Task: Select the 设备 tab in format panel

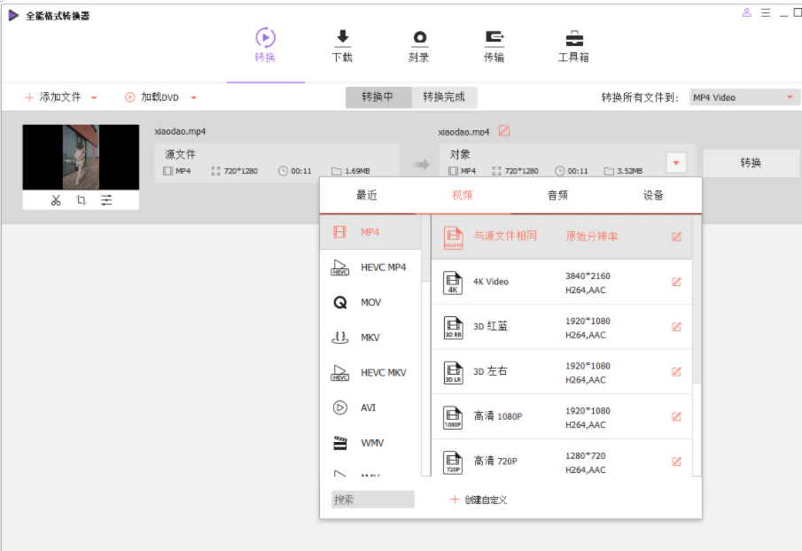Action: coord(653,195)
